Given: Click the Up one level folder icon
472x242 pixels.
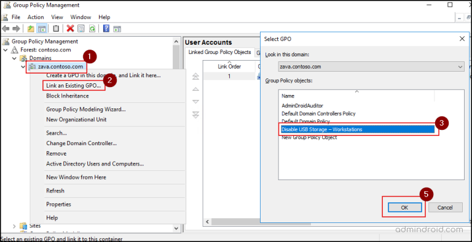Looking at the screenshot, I should [x=31, y=29].
